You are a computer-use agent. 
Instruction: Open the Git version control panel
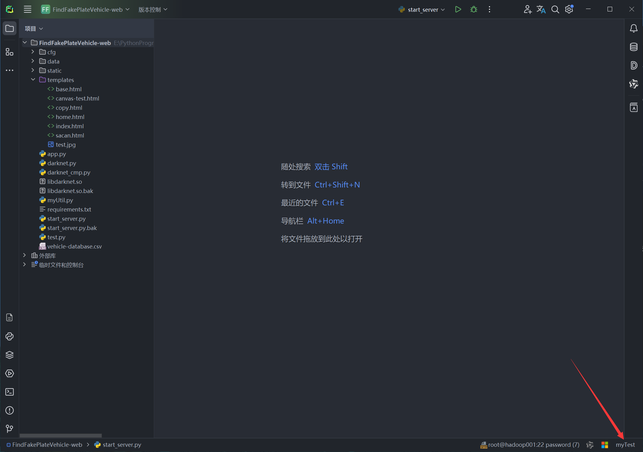tap(10, 429)
